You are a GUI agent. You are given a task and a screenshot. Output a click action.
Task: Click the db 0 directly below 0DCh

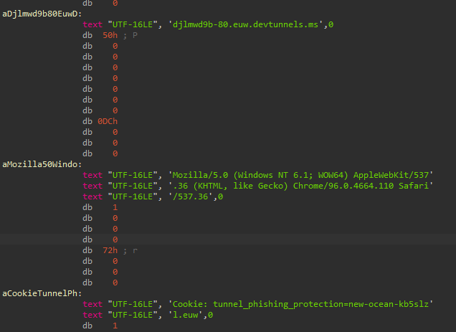tap(100, 132)
